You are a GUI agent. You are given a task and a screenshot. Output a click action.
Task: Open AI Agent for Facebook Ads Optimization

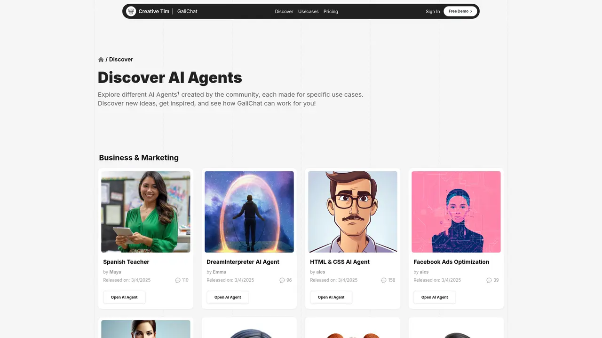435,297
